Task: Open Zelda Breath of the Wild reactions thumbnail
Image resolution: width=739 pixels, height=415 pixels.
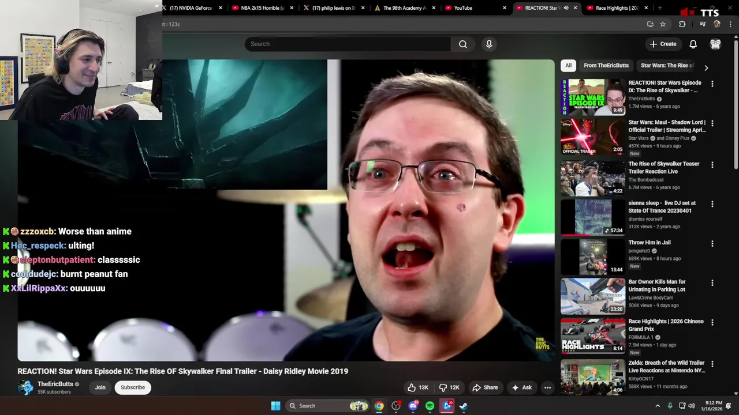Action: (x=593, y=377)
